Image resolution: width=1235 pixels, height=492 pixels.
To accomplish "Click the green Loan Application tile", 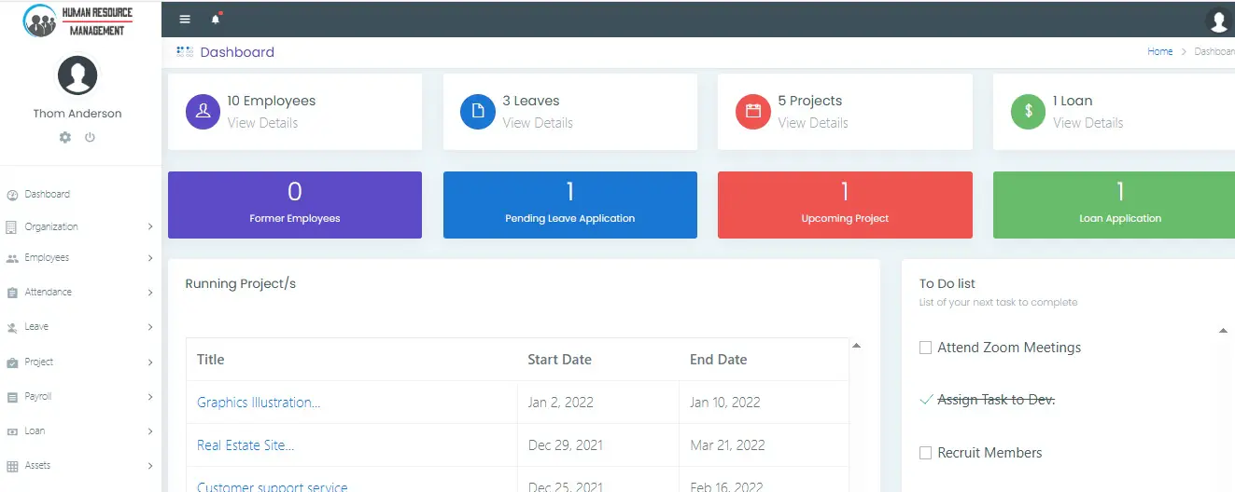I will [1115, 205].
